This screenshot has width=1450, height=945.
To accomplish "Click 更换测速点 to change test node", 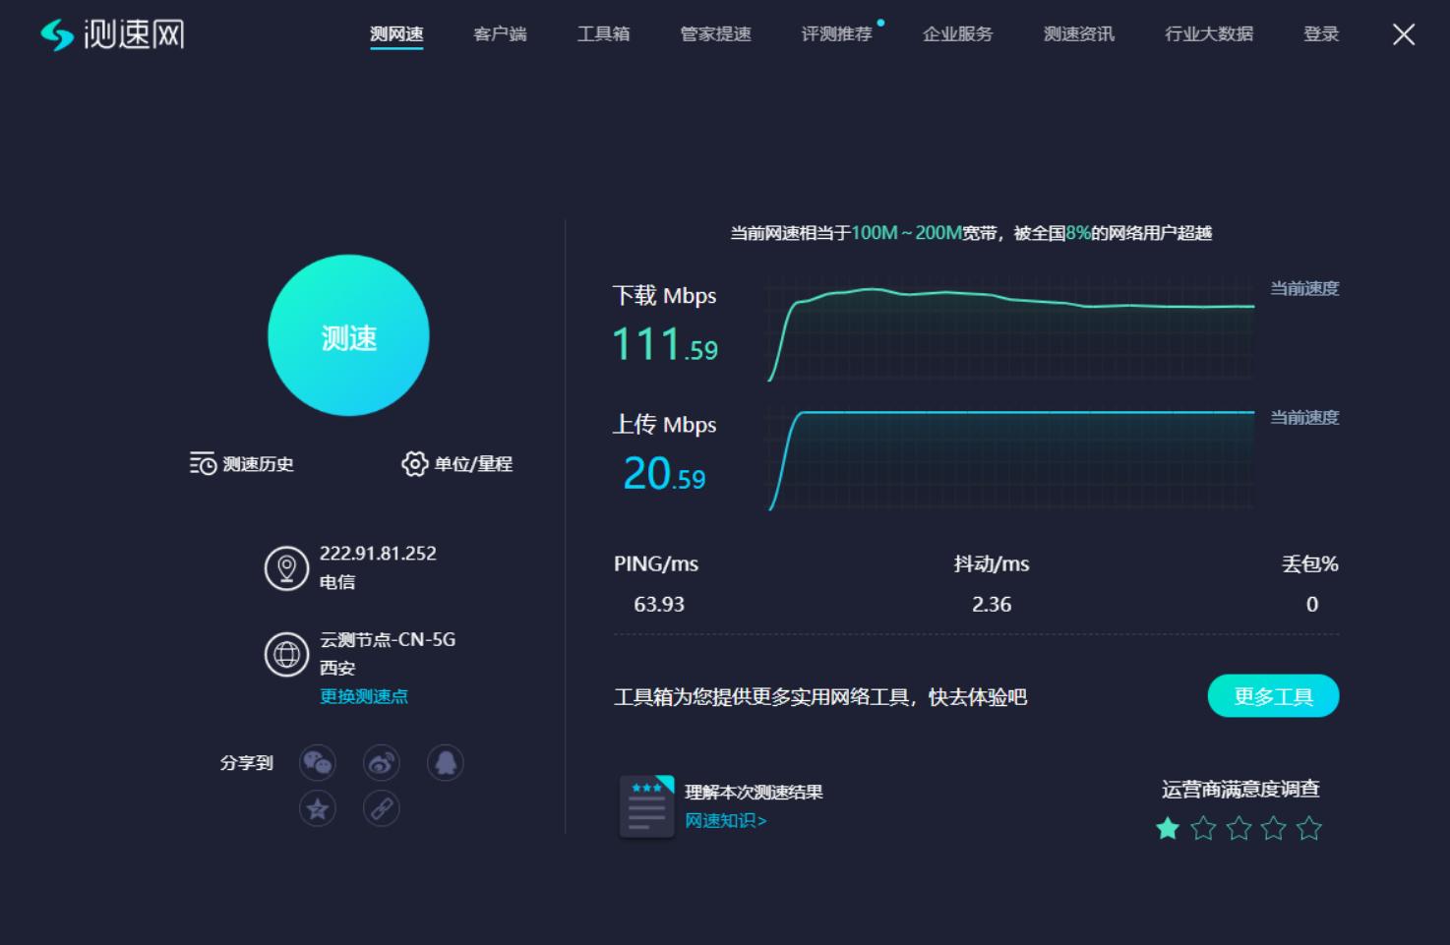I will point(364,696).
